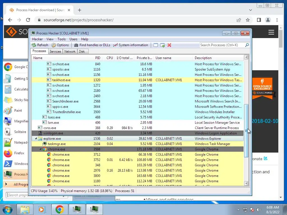Sort by the CPU column header
Image resolution: width=287 pixels, height=215 pixels.
tap(108, 58)
